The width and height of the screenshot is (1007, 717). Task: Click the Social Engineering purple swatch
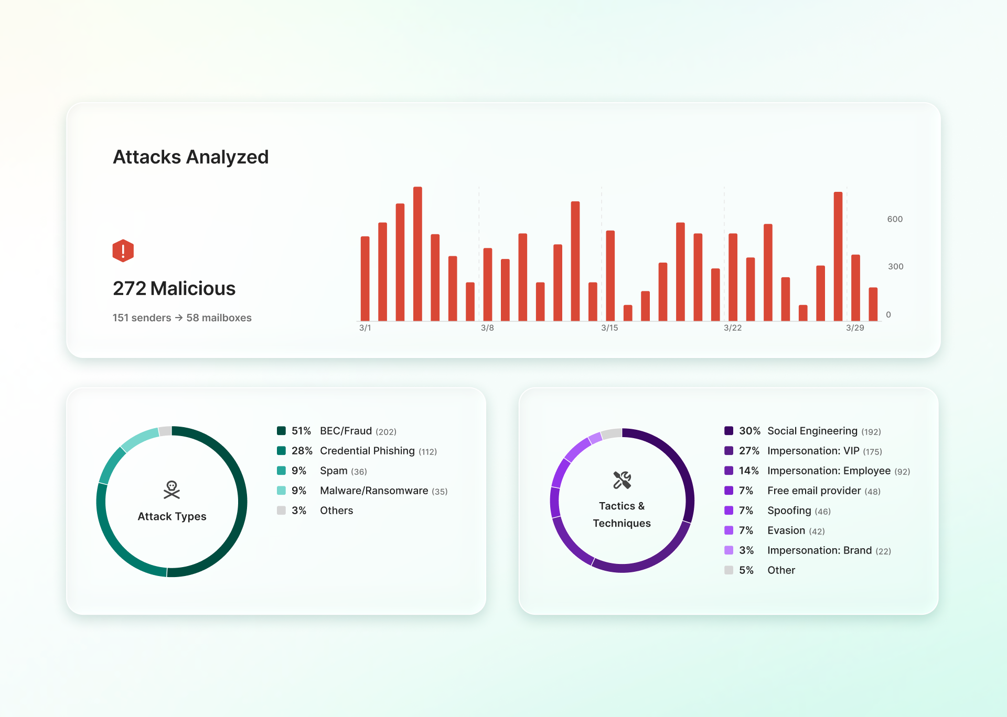(729, 431)
